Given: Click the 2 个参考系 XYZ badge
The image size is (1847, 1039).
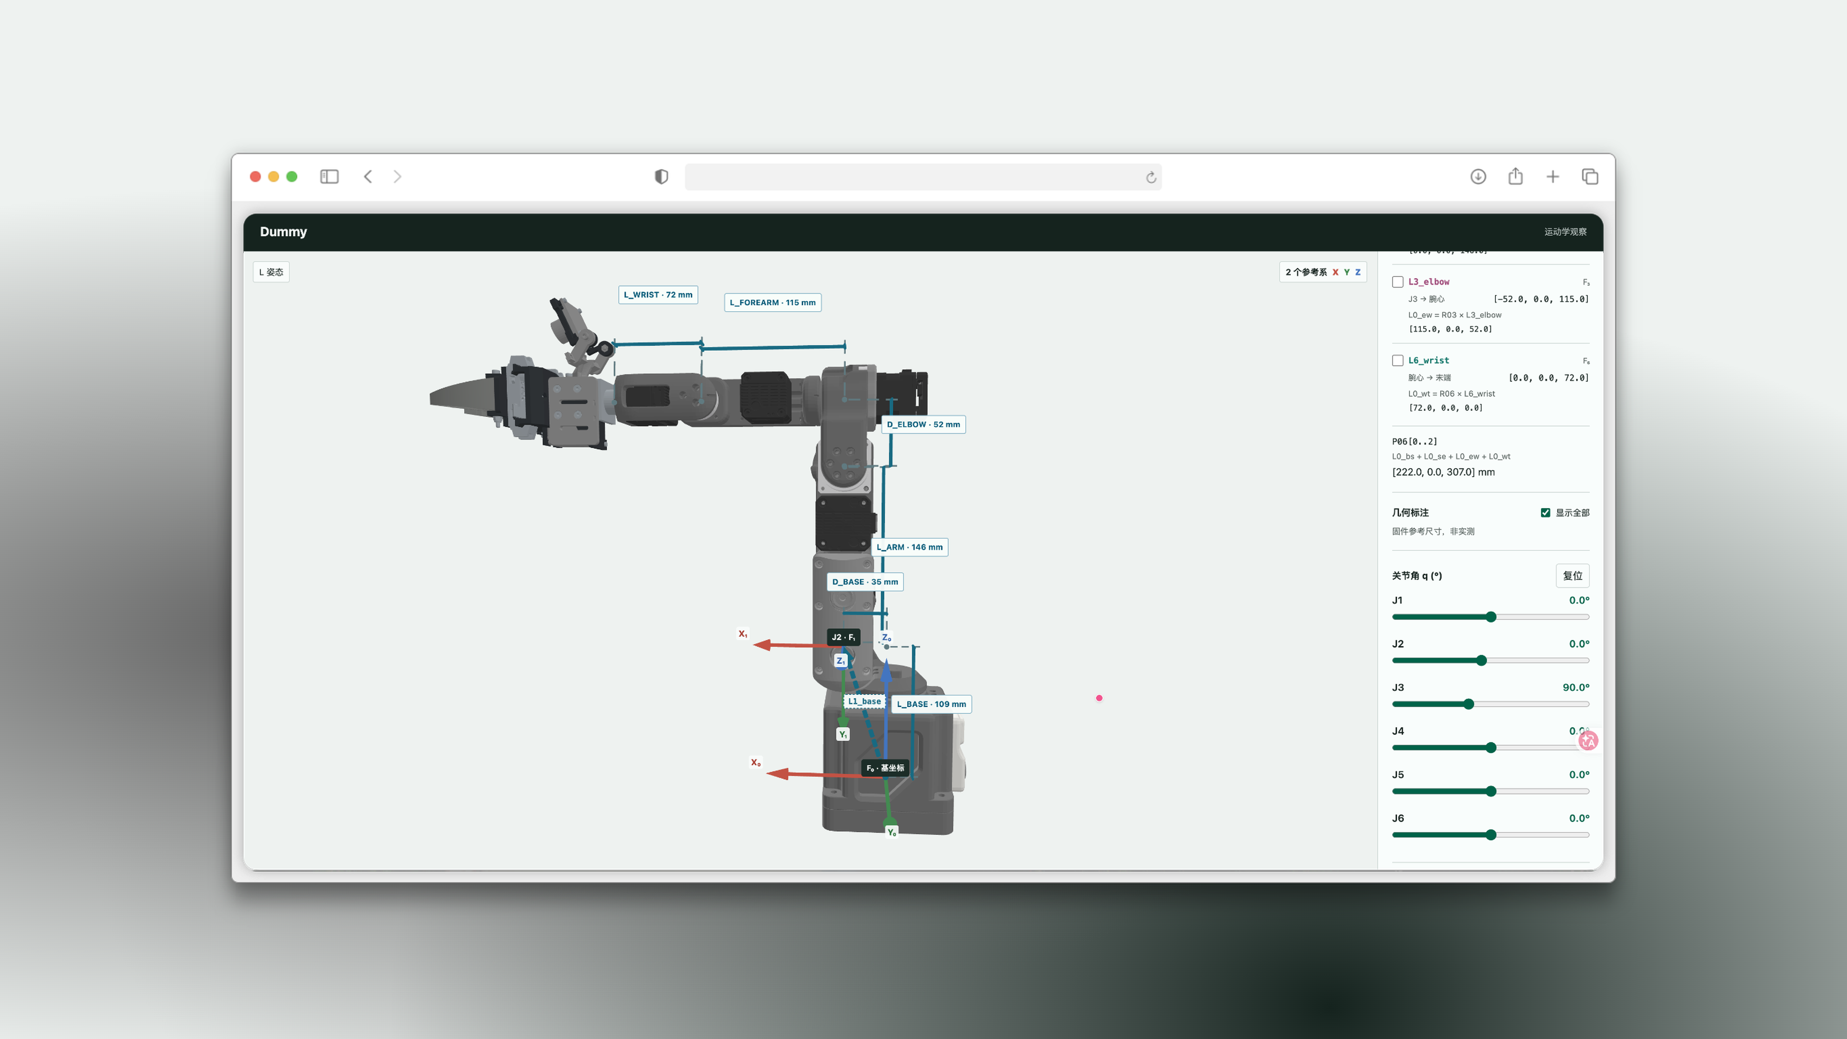Looking at the screenshot, I should click(1323, 272).
